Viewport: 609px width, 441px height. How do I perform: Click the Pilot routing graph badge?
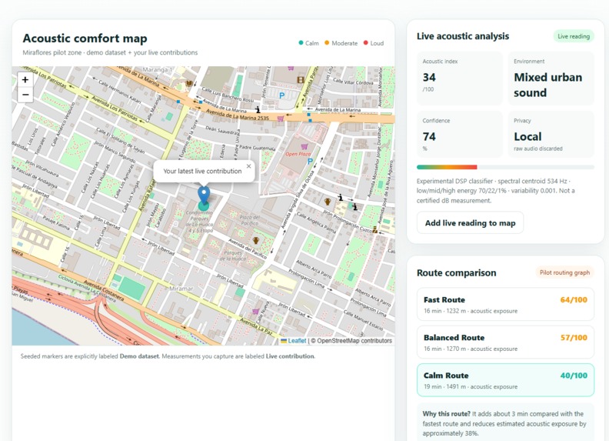(x=564, y=272)
